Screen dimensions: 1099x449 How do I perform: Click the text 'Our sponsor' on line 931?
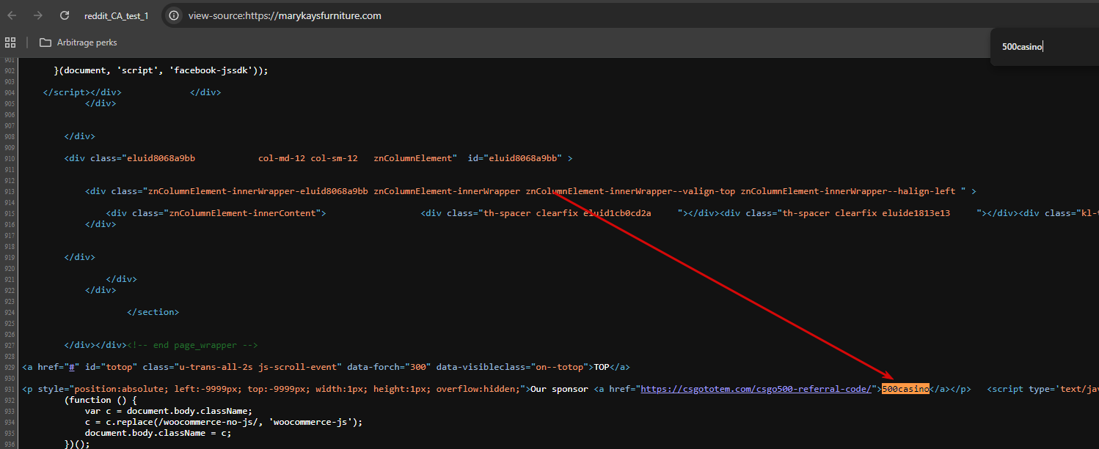(559, 389)
